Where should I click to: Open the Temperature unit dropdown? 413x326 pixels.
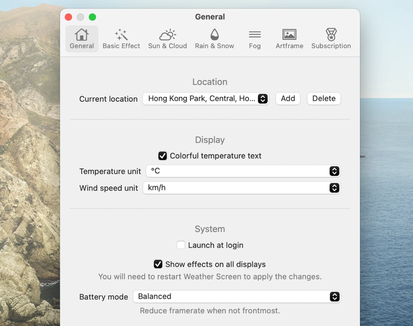pyautogui.click(x=243, y=171)
